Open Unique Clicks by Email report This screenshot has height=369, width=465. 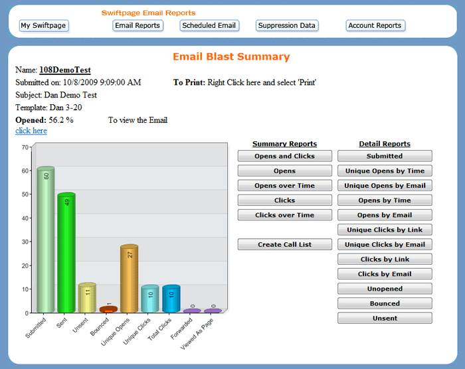(385, 244)
